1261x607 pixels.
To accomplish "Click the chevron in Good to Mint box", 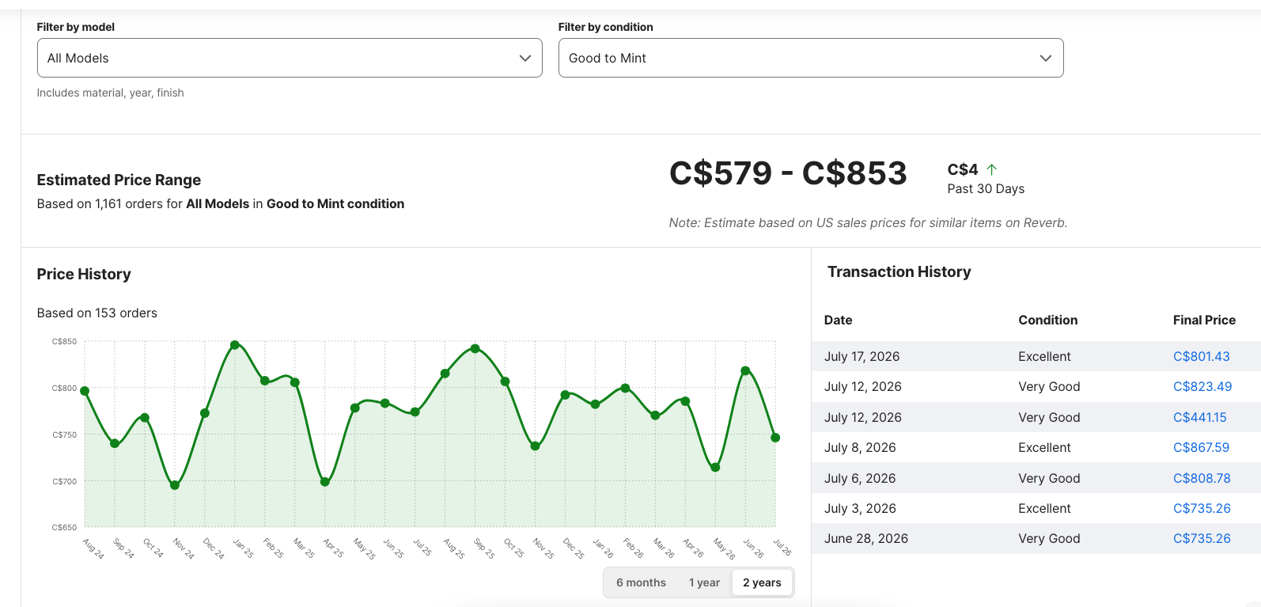I will point(1046,58).
